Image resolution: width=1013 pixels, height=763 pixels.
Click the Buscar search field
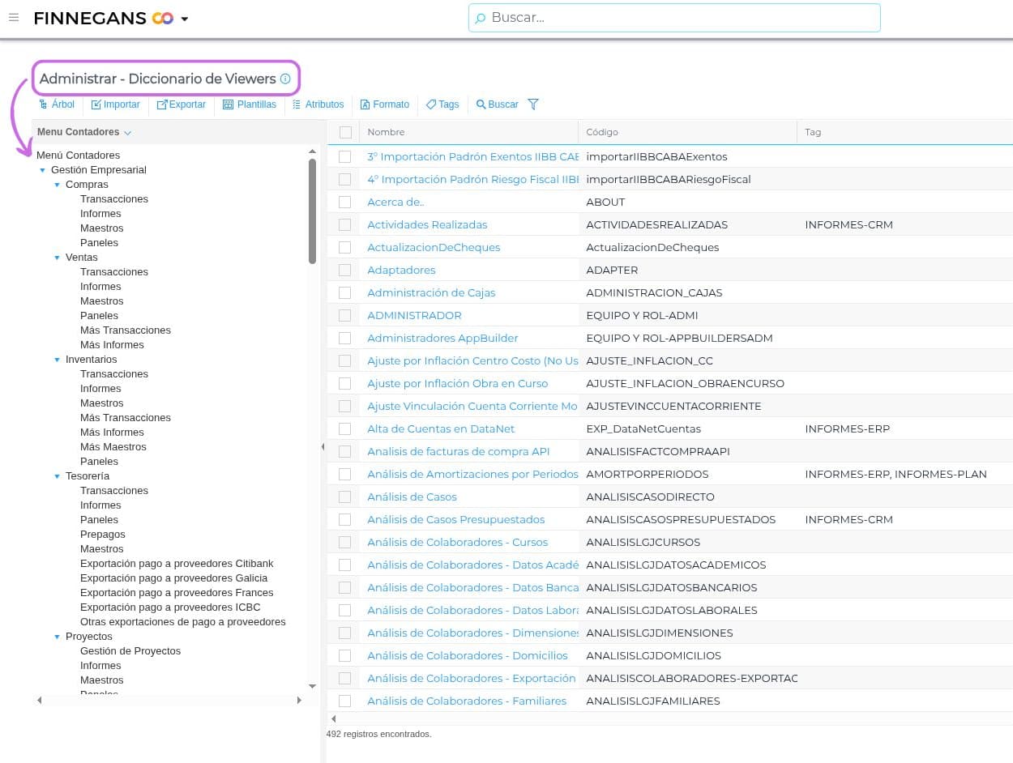point(674,18)
